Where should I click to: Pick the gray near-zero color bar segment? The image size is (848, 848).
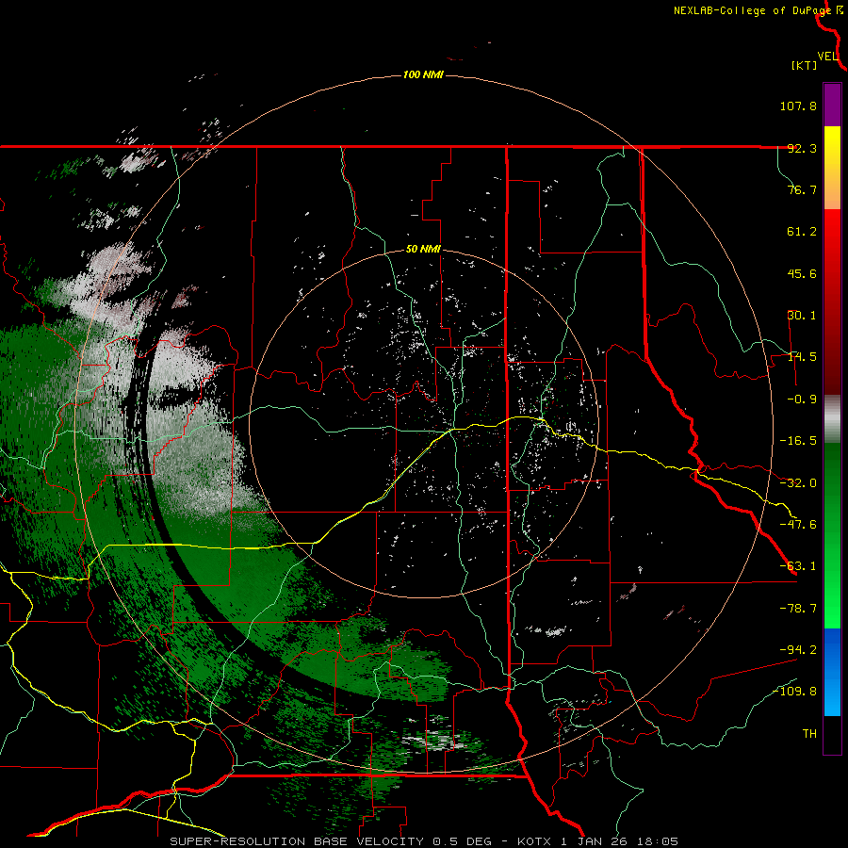tap(832, 419)
